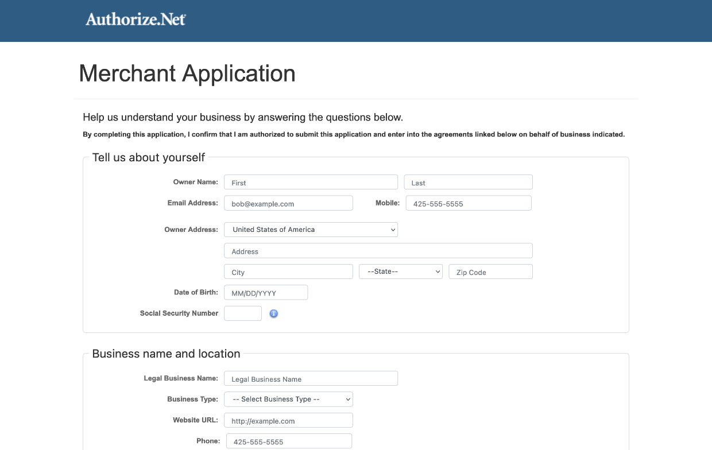Click the Zip Code field
Image resolution: width=712 pixels, height=450 pixels.
point(490,271)
